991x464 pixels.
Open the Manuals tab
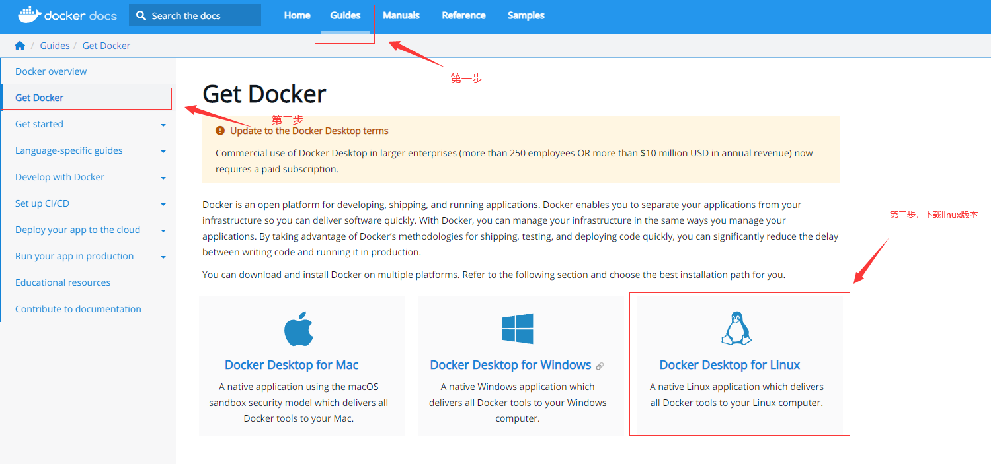(x=401, y=15)
